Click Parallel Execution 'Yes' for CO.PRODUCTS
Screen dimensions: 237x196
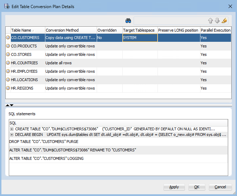tap(216, 46)
